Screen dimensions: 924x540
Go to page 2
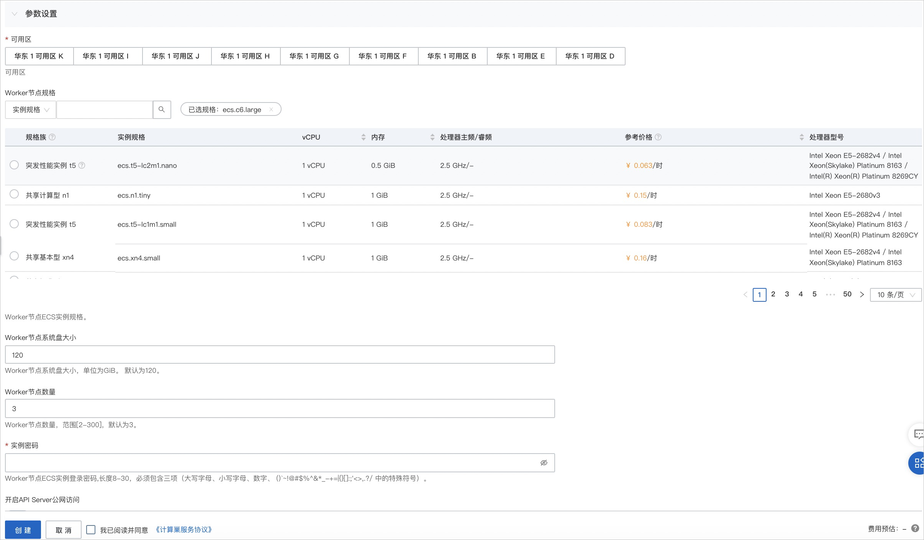(773, 294)
